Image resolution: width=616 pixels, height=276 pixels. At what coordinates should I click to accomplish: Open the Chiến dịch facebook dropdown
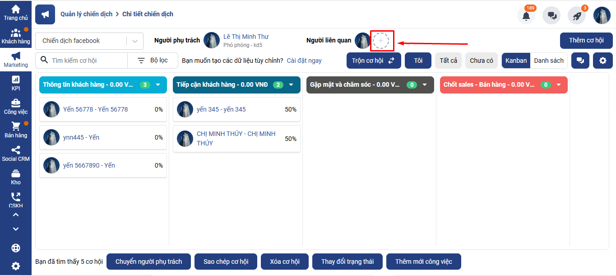coord(89,41)
